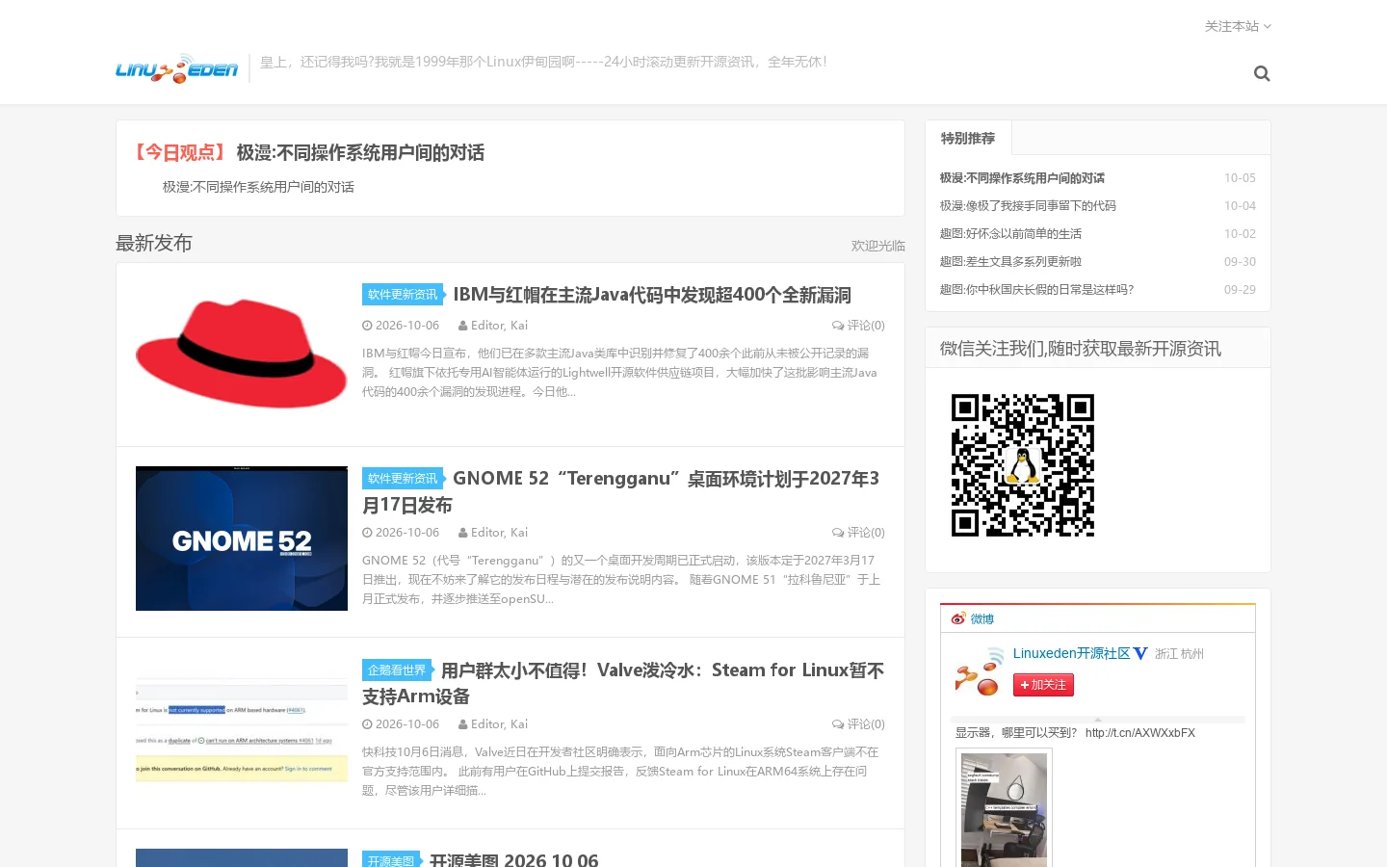Open the search magnifier icon

coord(1262,73)
